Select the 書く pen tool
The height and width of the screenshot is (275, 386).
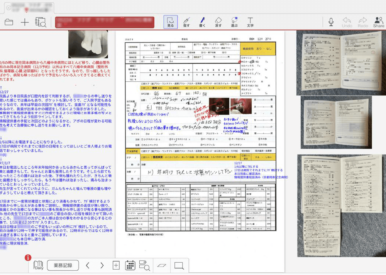point(202,22)
